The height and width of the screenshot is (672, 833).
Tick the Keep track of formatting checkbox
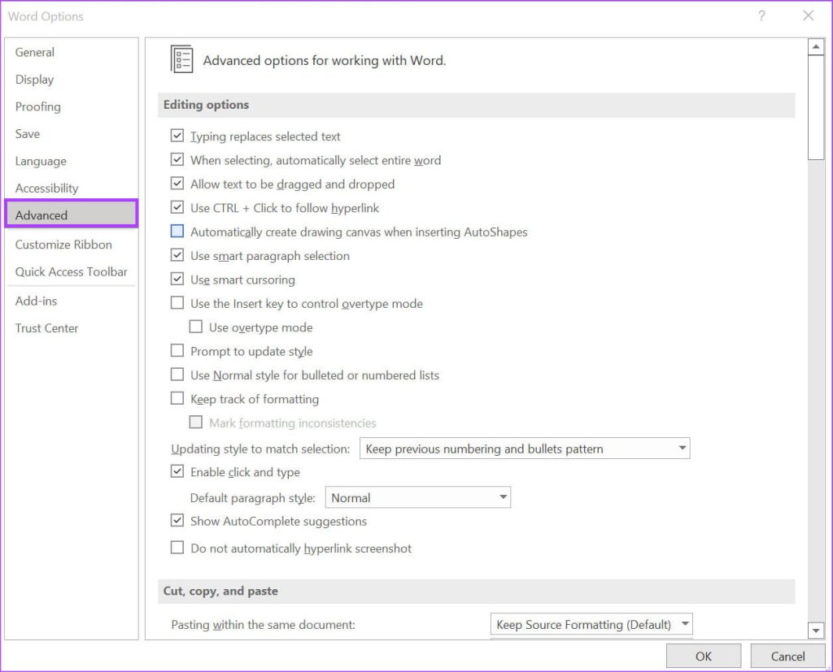(x=177, y=399)
